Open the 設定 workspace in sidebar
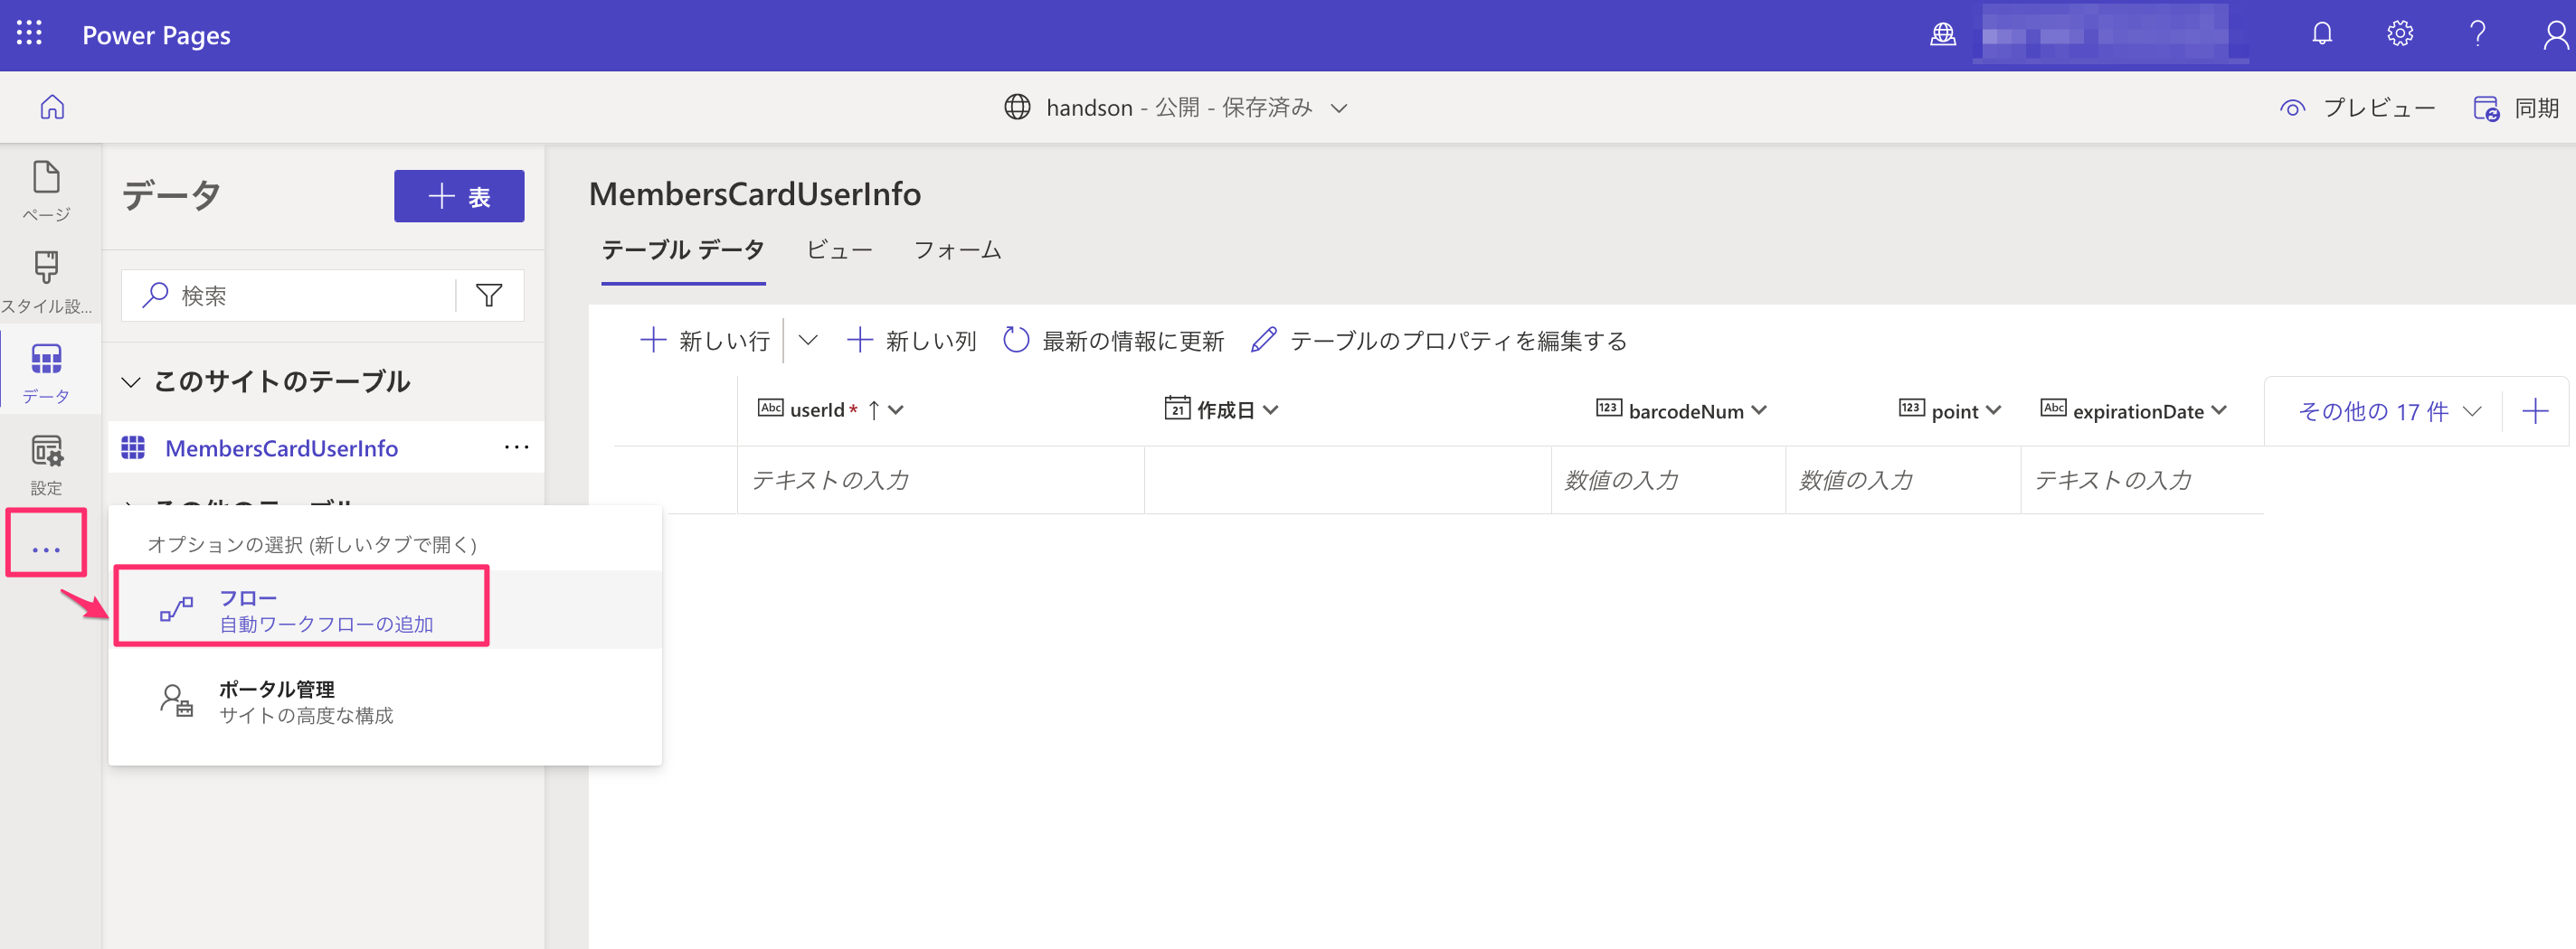Screen dimensions: 2576x949 click(47, 465)
